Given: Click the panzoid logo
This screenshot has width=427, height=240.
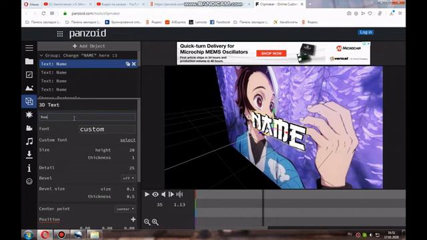Looking at the screenshot, I should pyautogui.click(x=87, y=34).
